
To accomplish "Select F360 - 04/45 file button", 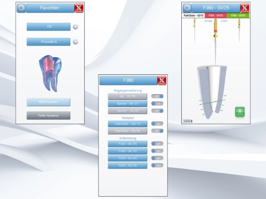I will (128, 158).
